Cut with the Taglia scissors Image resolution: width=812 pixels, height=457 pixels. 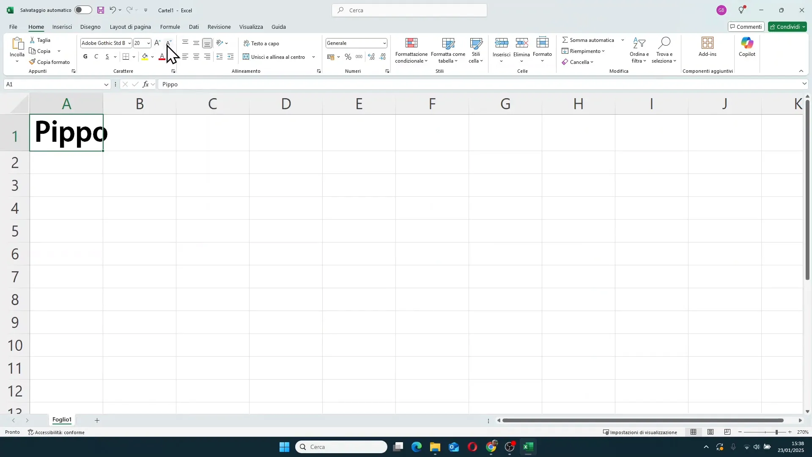[41, 40]
